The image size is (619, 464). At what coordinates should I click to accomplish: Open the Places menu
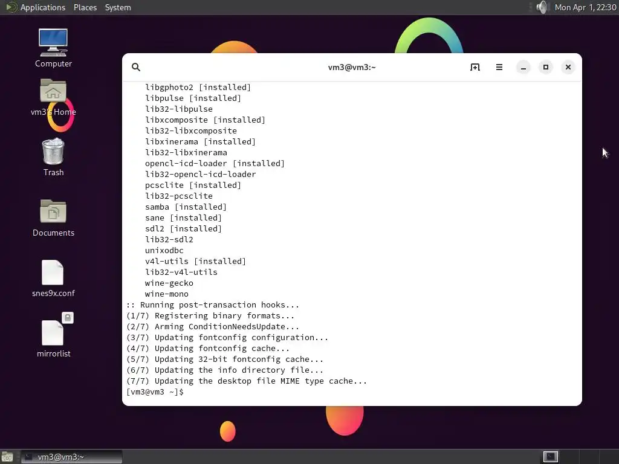click(85, 7)
